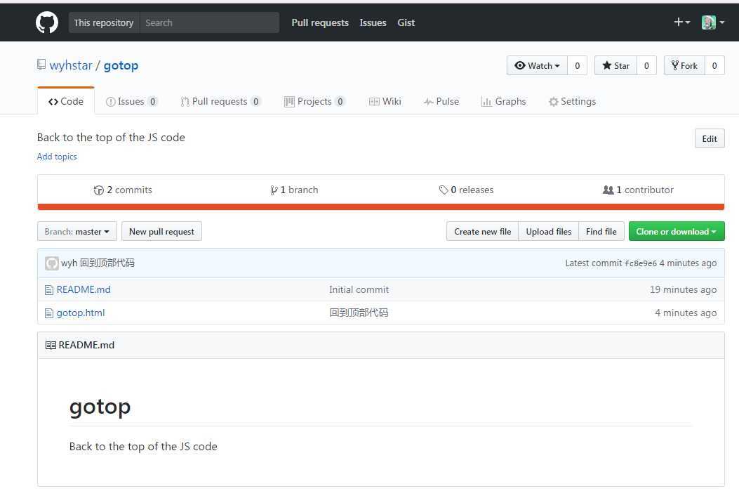Viewport: 739px width, 498px height.
Task: Open commit hash fc8e9e6
Action: click(641, 263)
